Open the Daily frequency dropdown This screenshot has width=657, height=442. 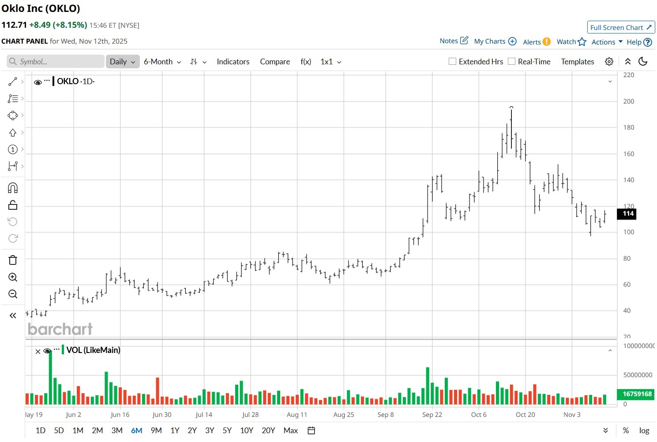[123, 62]
